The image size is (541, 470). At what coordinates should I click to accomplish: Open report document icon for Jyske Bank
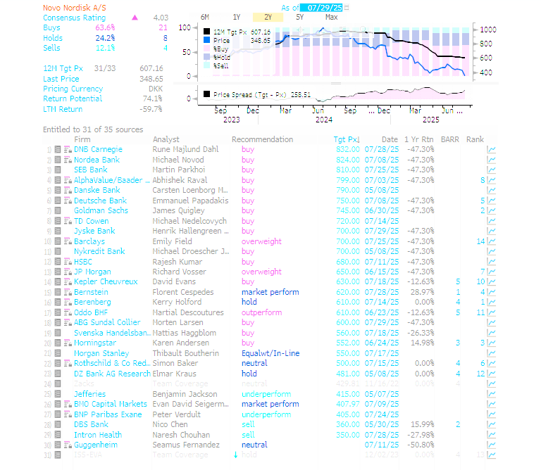coord(58,231)
